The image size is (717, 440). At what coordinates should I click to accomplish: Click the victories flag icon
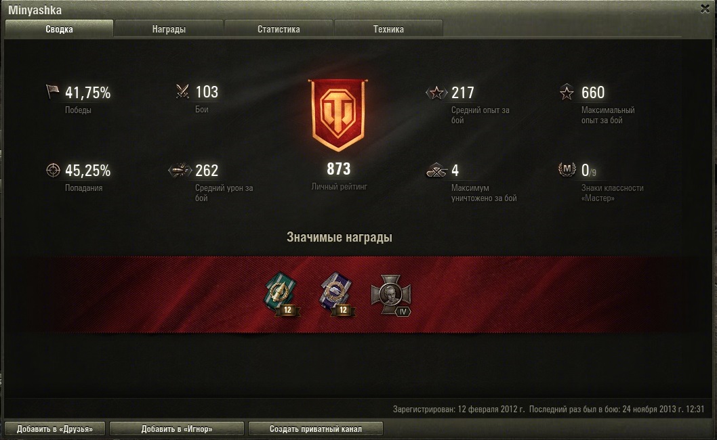[53, 91]
